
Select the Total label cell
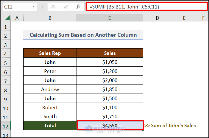pos(50,126)
